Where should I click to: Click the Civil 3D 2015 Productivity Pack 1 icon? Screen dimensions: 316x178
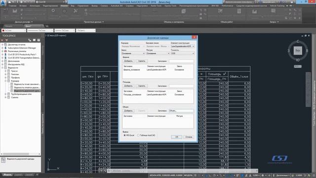click(x=5, y=54)
